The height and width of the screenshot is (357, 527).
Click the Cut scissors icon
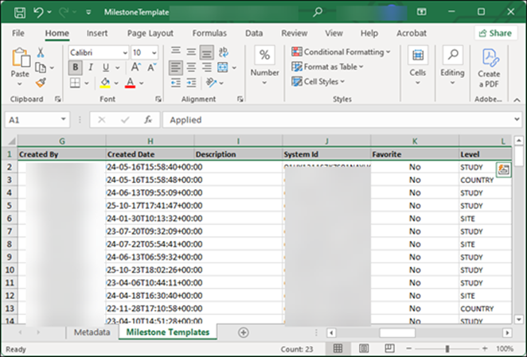[x=41, y=52]
